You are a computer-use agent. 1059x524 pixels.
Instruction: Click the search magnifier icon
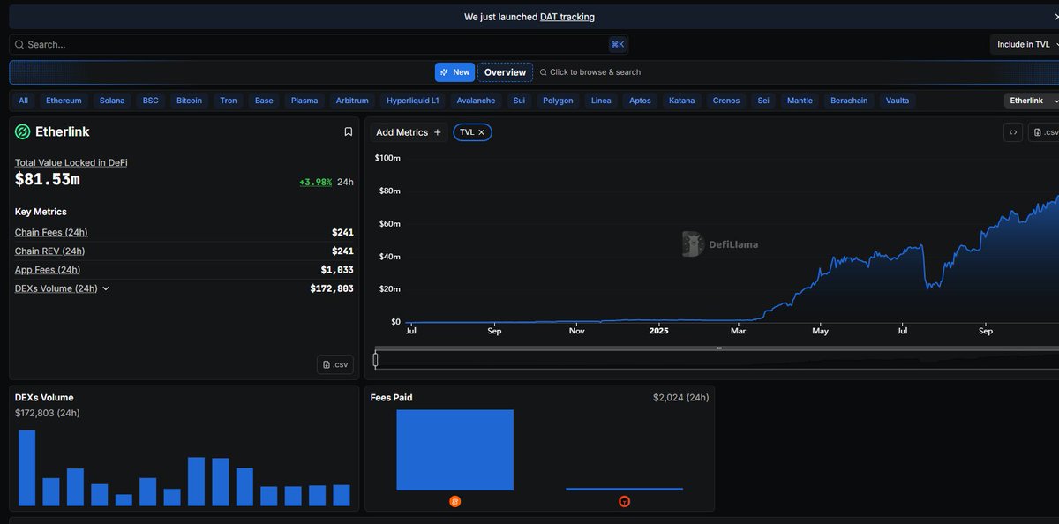19,44
